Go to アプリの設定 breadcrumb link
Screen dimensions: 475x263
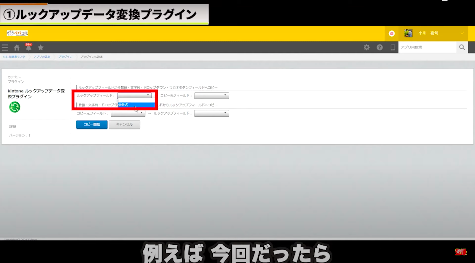(x=42, y=57)
